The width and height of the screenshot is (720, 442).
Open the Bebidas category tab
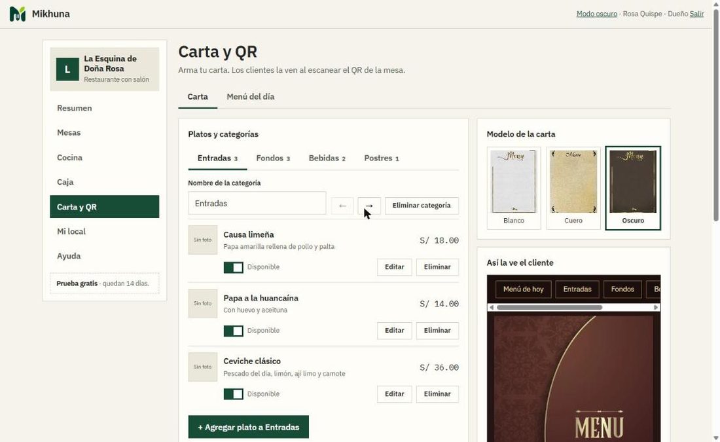(327, 158)
